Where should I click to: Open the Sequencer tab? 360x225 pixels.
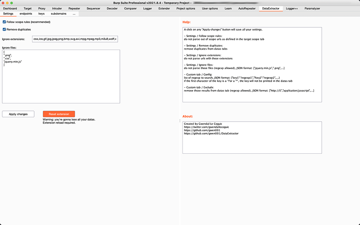(x=94, y=9)
